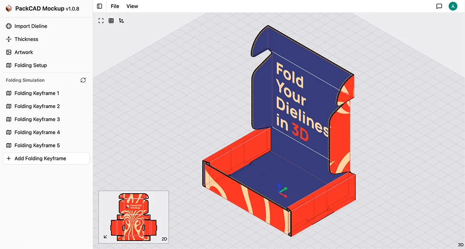The image size is (465, 249).
Task: Click the fit-to-screen viewport icon
Action: 101,21
